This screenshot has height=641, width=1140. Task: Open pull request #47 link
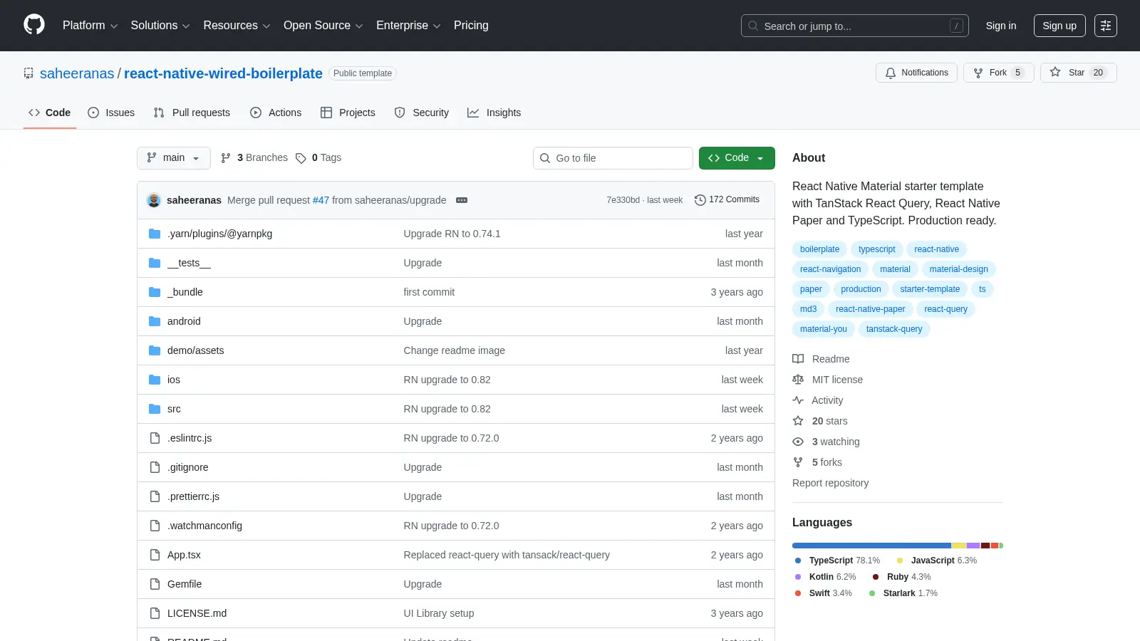[x=321, y=200]
